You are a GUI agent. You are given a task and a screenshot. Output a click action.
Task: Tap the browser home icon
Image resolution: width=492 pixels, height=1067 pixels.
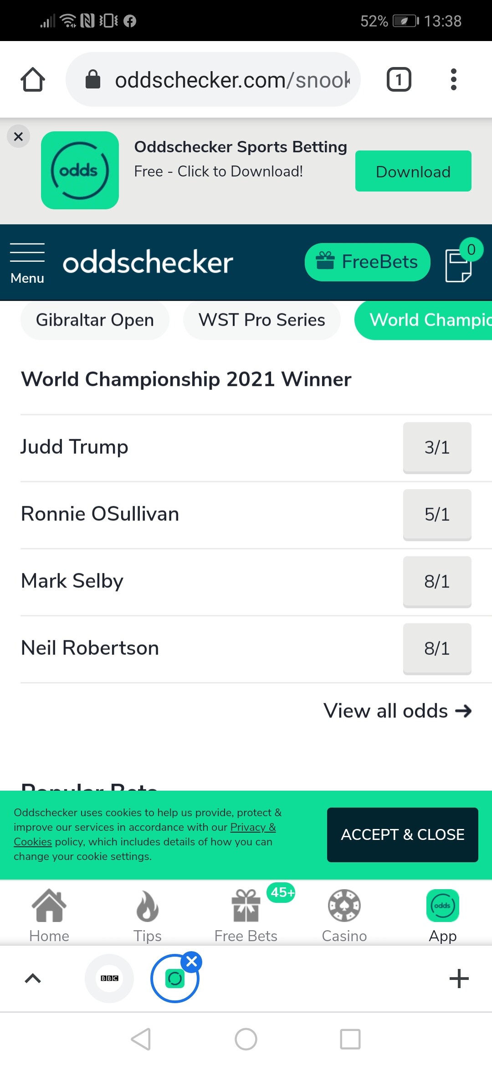33,80
